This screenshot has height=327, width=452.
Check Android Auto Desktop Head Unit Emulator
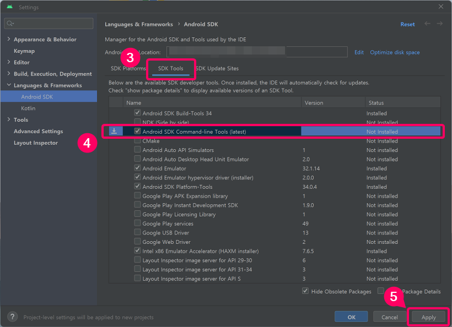pos(137,159)
